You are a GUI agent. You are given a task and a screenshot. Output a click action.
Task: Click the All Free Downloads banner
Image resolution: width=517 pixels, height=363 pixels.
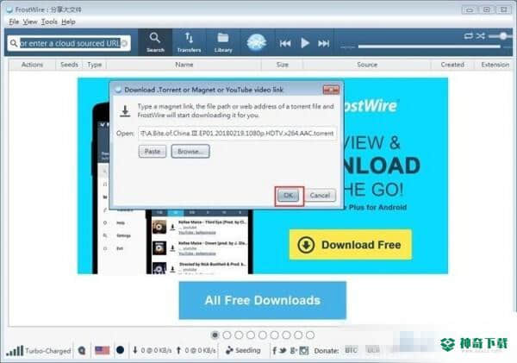(x=263, y=300)
